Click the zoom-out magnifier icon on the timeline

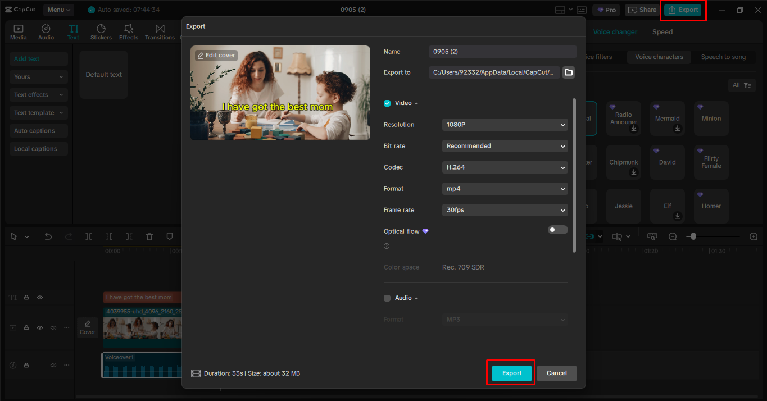tap(673, 236)
